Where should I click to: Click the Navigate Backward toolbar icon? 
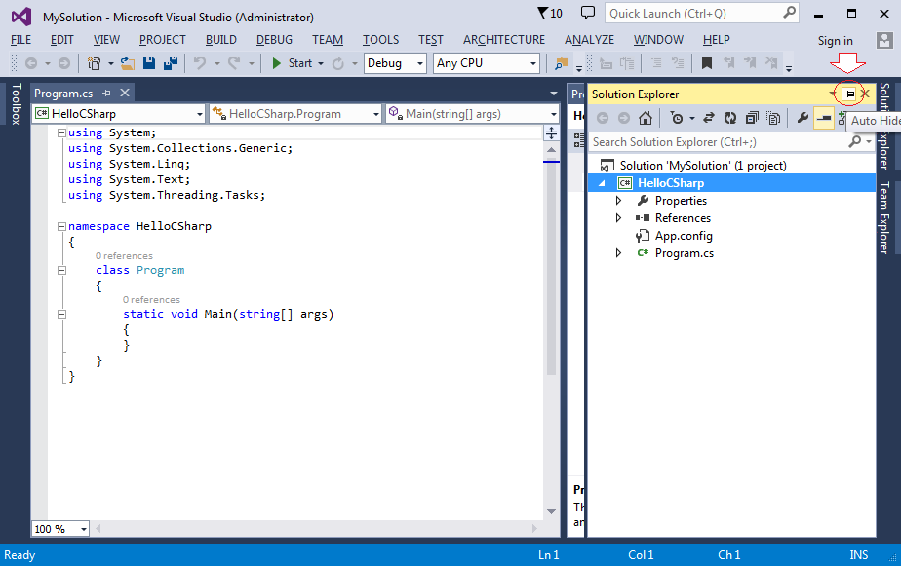coord(31,63)
